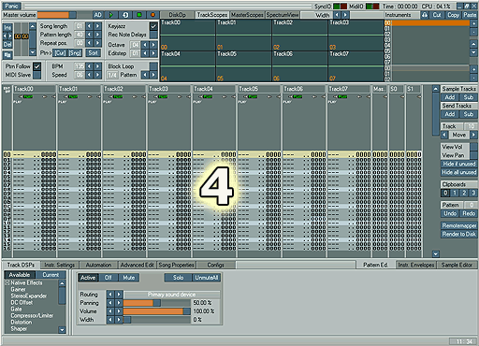Increase Volume using its right arrow

[119, 311]
